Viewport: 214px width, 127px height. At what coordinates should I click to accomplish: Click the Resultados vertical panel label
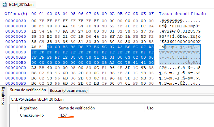click(x=3, y=96)
